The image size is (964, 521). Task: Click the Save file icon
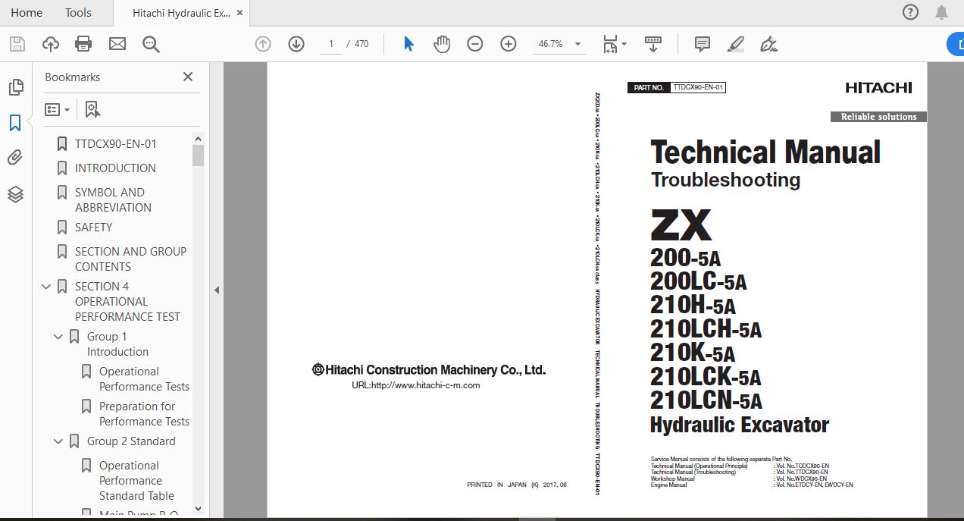(17, 44)
